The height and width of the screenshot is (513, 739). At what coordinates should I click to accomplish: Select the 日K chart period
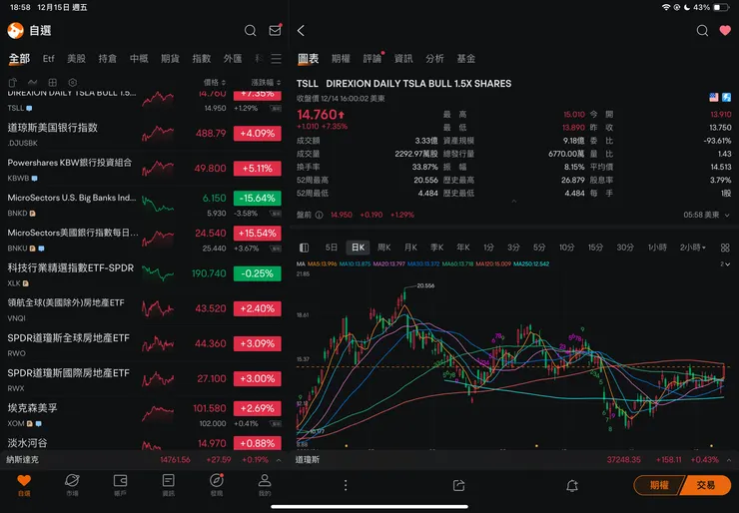click(358, 248)
